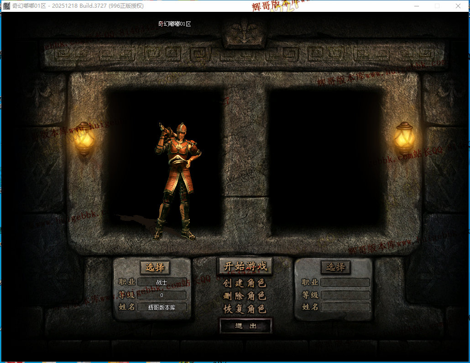Minimize the game window
This screenshot has height=363, width=470.
pos(416,6)
